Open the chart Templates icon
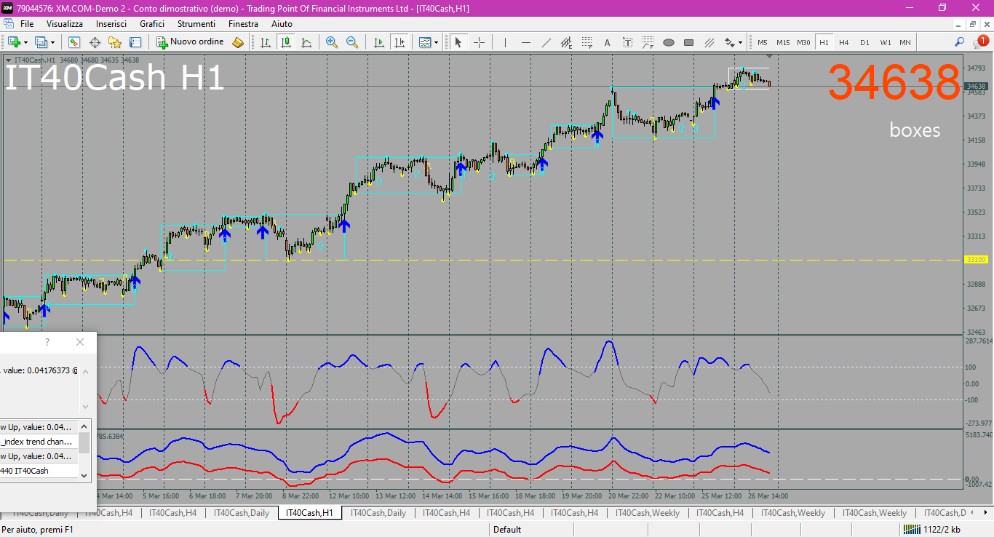The height and width of the screenshot is (537, 994). 425,42
